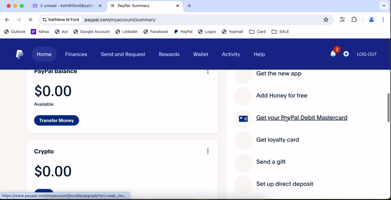Click the PayPal balance $0.00 amount
The image size is (391, 200).
click(53, 91)
